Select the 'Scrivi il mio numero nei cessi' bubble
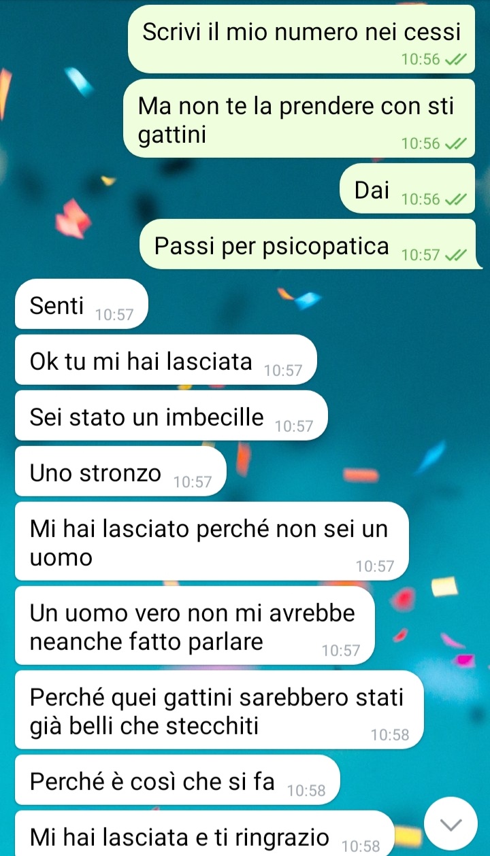Image resolution: width=490 pixels, height=856 pixels. 301,39
